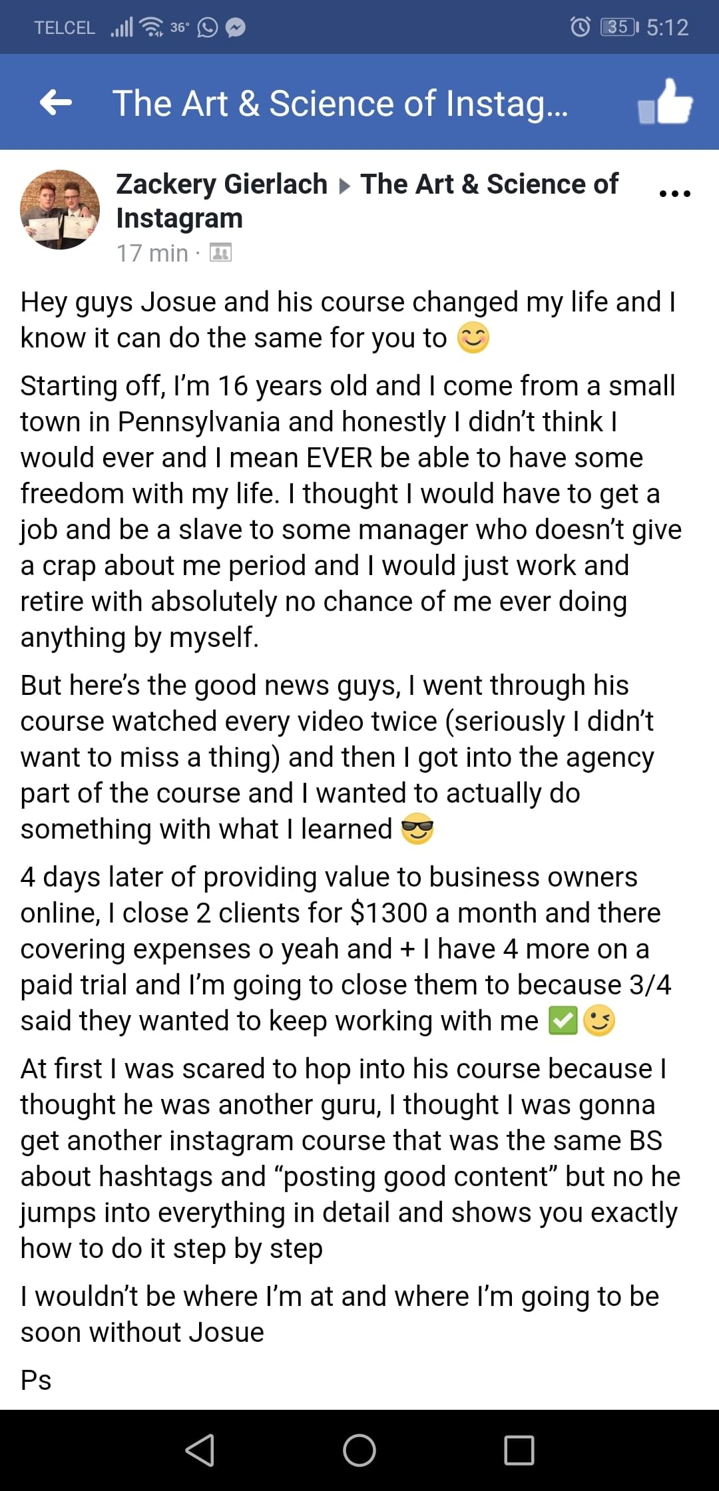
Task: Tap the "17 min" post timestamp
Action: click(152, 254)
